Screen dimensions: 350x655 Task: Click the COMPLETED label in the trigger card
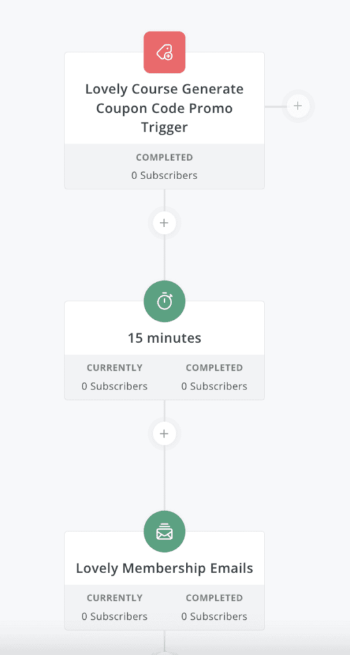(x=164, y=157)
